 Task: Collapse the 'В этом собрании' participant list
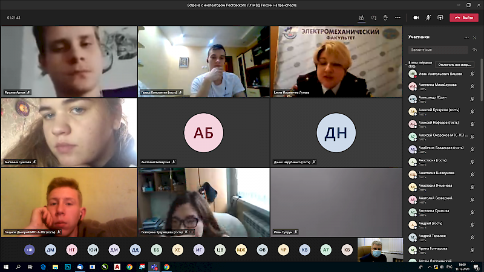407,63
